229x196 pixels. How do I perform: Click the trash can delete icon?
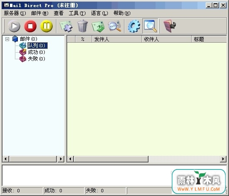click(83, 26)
